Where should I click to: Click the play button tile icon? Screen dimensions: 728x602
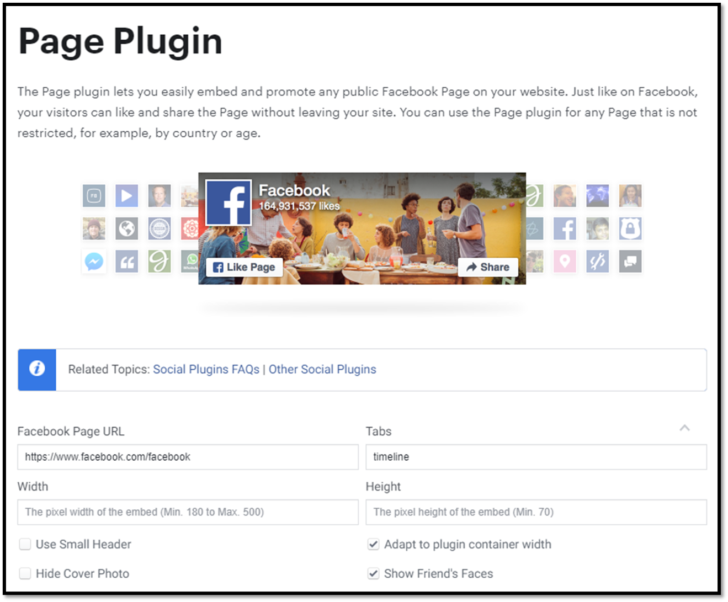tap(127, 196)
